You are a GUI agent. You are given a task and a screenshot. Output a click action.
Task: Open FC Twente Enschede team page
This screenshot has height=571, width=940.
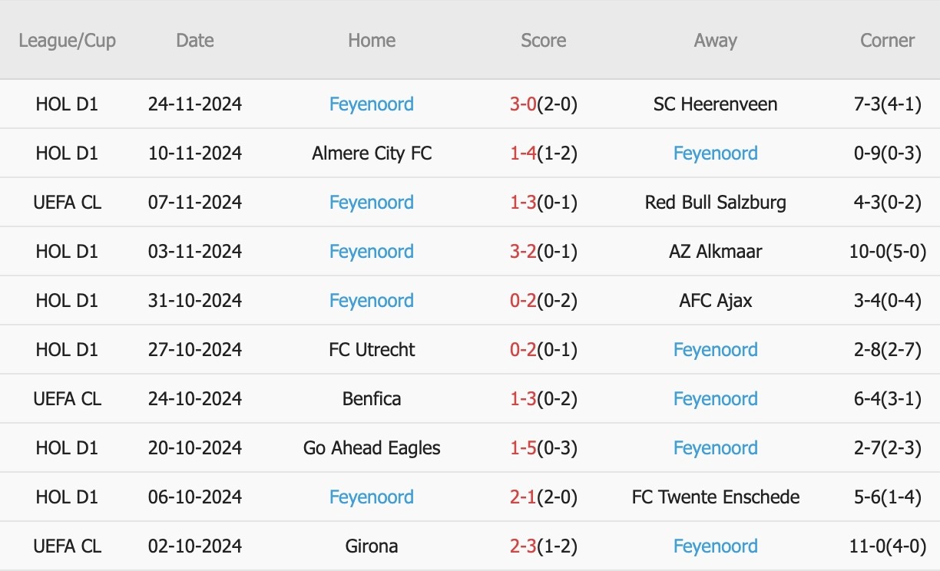[x=715, y=497]
